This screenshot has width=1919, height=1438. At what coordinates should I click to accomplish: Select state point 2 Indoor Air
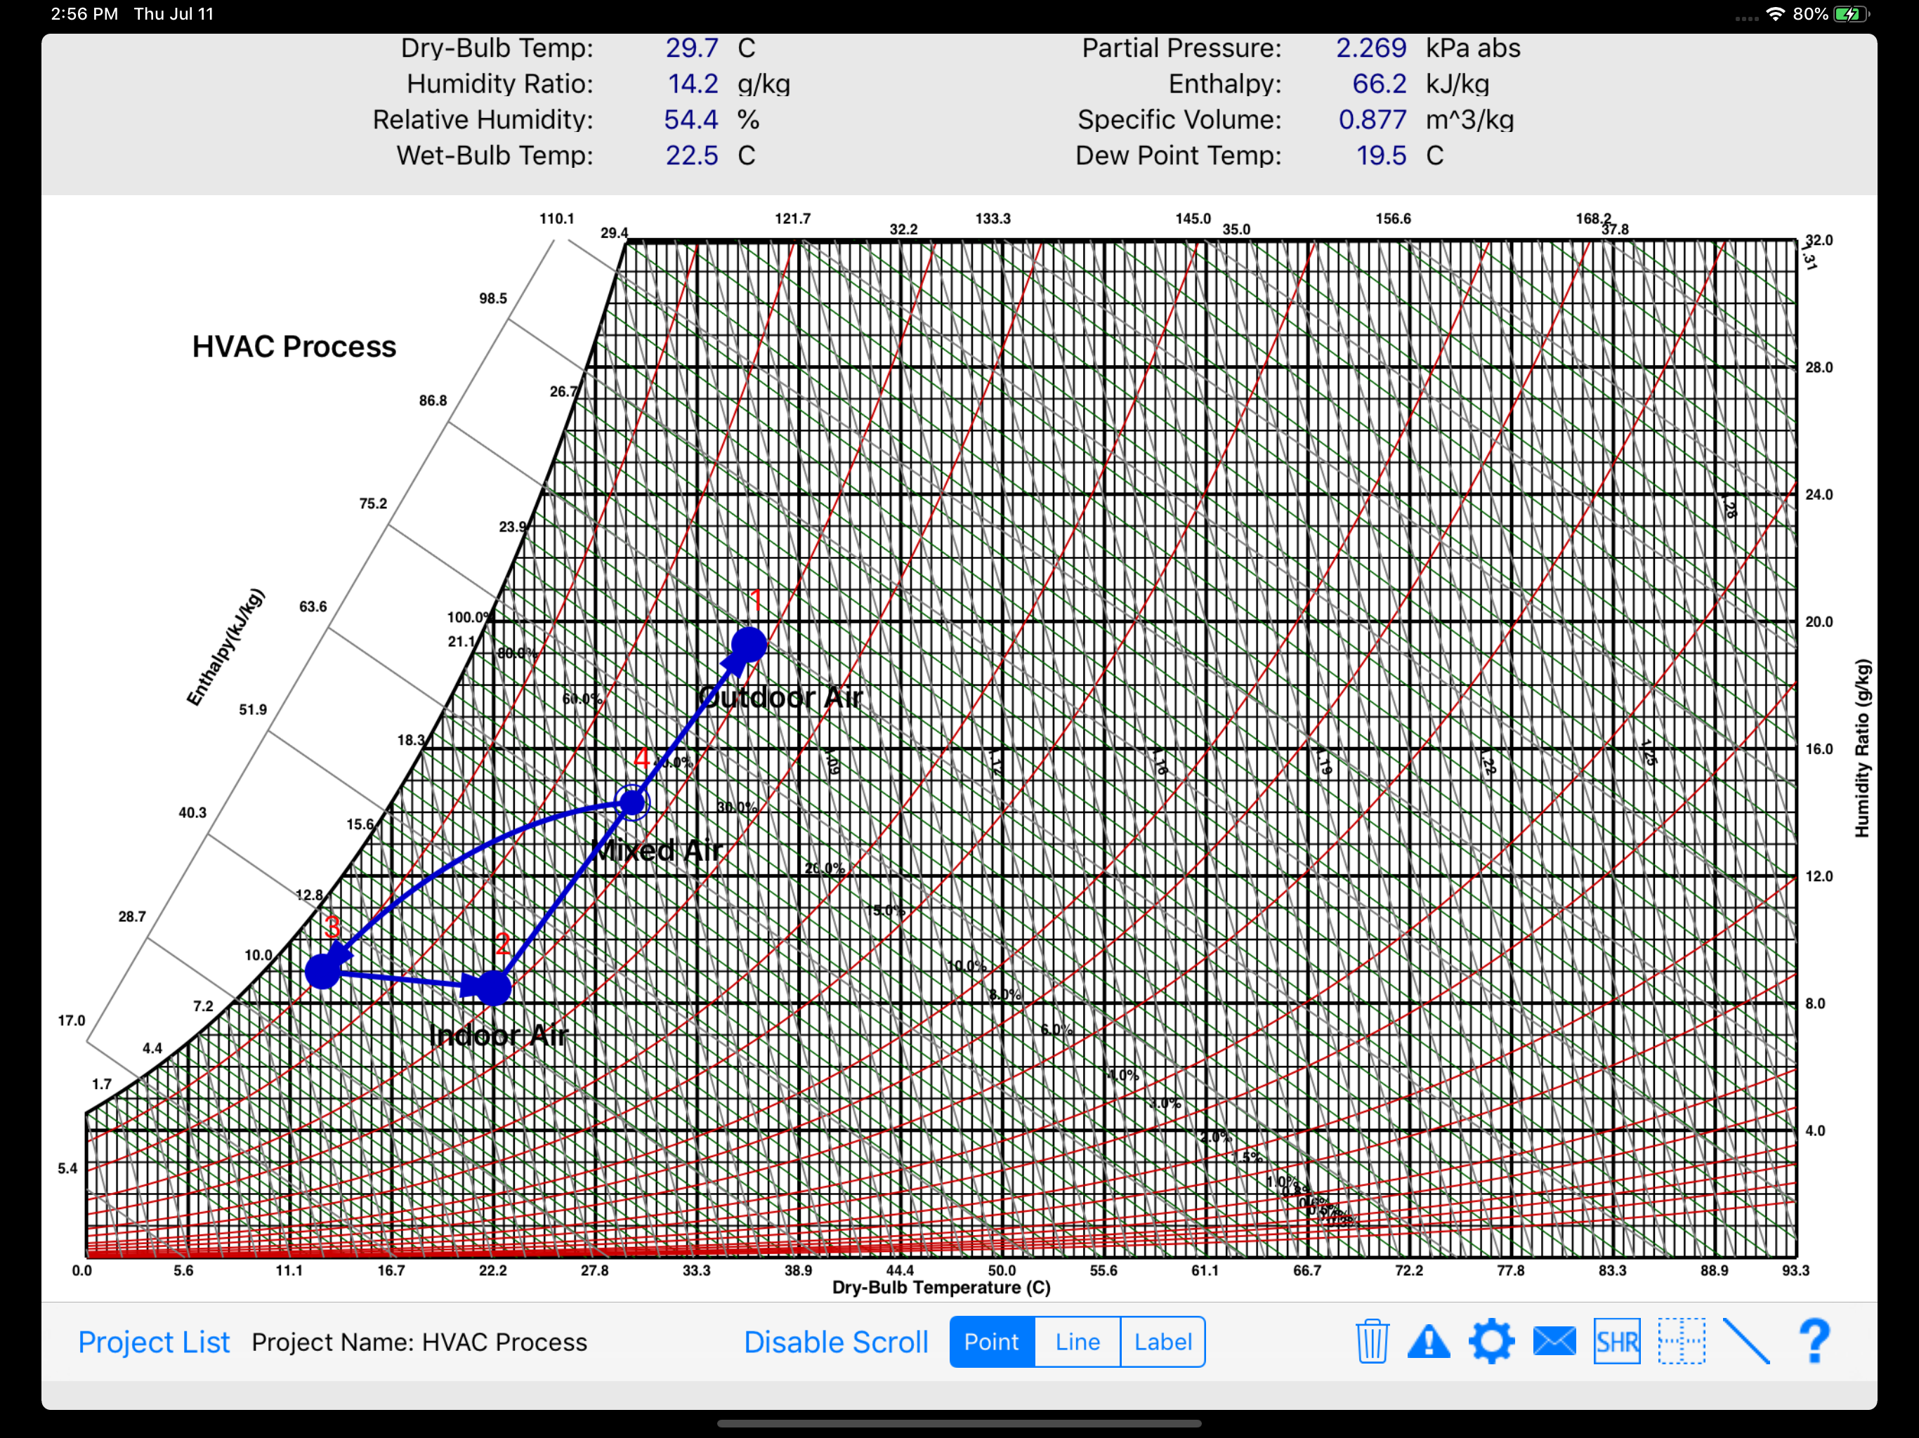coord(493,987)
